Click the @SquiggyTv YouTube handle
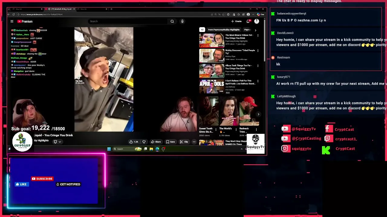 click(x=304, y=129)
